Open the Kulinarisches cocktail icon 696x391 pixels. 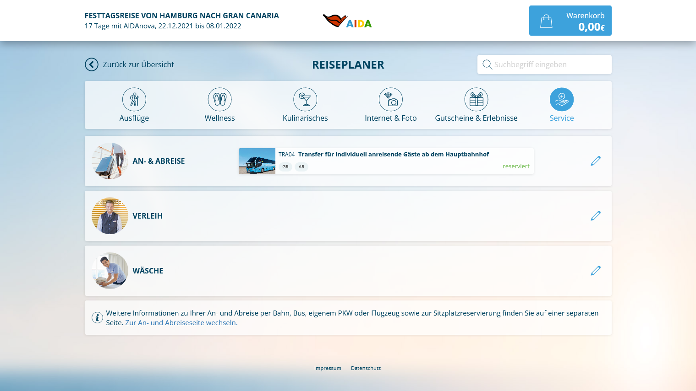click(305, 100)
